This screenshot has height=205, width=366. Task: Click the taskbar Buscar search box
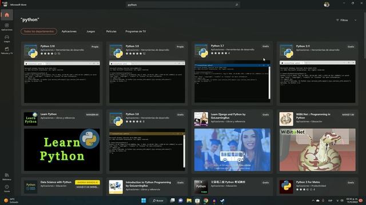[x=158, y=200]
